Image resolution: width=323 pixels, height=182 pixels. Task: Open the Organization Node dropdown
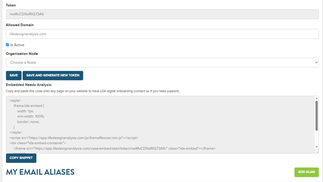pyautogui.click(x=162, y=62)
